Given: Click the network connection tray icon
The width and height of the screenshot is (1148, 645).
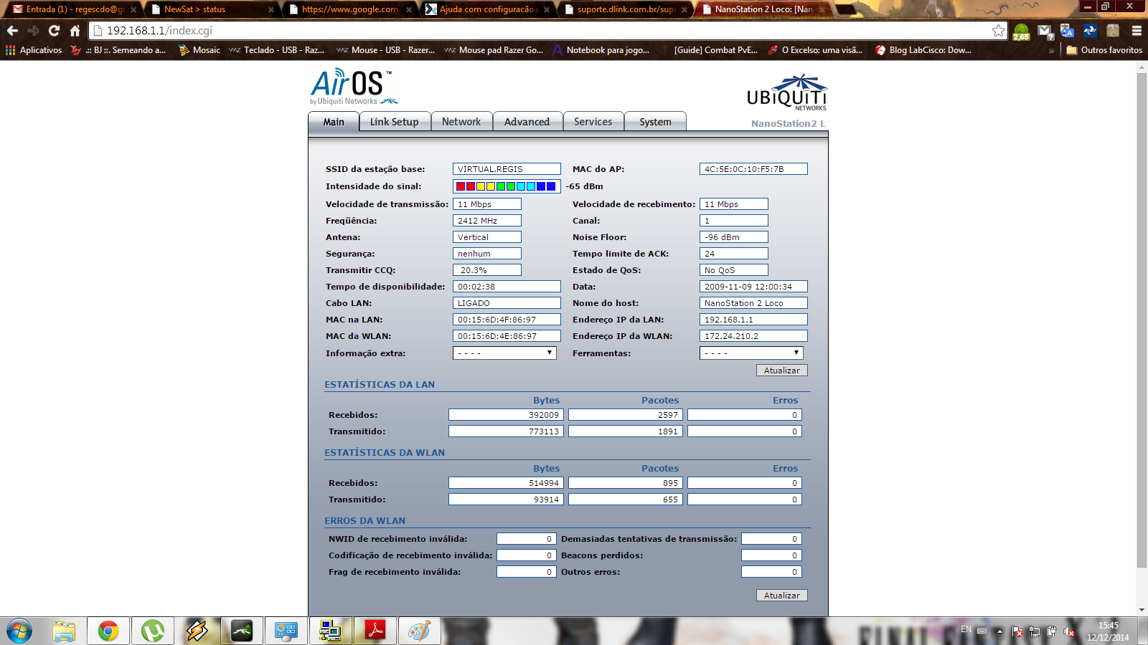Looking at the screenshot, I should click(x=1035, y=631).
